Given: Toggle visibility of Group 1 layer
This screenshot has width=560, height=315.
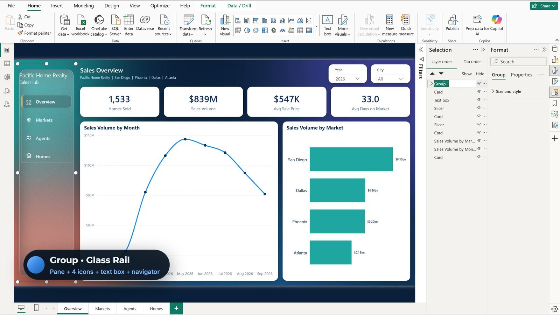Looking at the screenshot, I should pos(479,84).
